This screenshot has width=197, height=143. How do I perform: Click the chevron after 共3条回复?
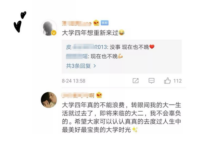(x=95, y=66)
